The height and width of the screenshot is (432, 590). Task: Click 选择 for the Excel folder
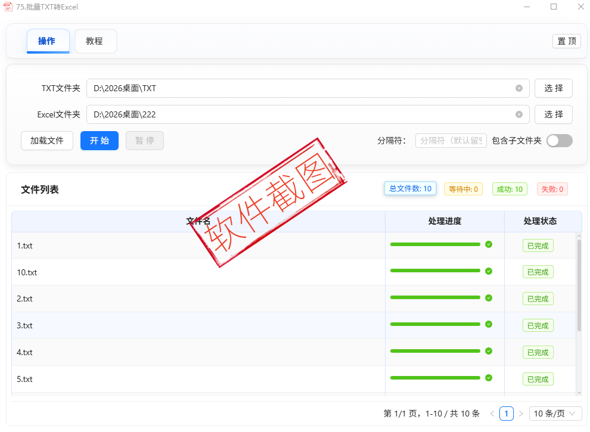click(x=553, y=114)
